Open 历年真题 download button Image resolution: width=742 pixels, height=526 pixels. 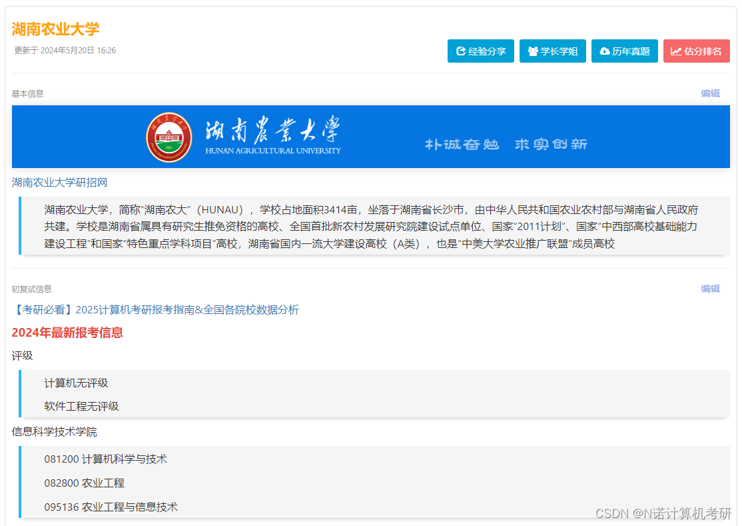[624, 51]
